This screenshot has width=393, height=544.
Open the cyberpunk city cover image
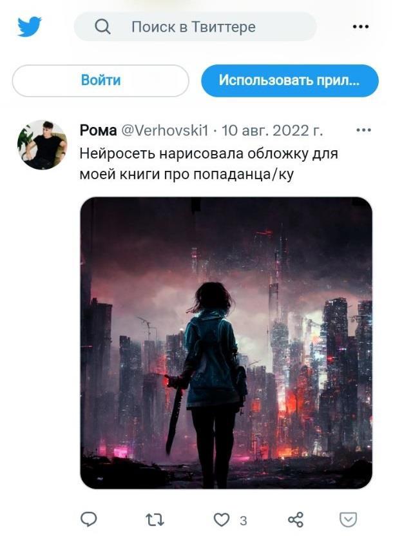point(226,343)
